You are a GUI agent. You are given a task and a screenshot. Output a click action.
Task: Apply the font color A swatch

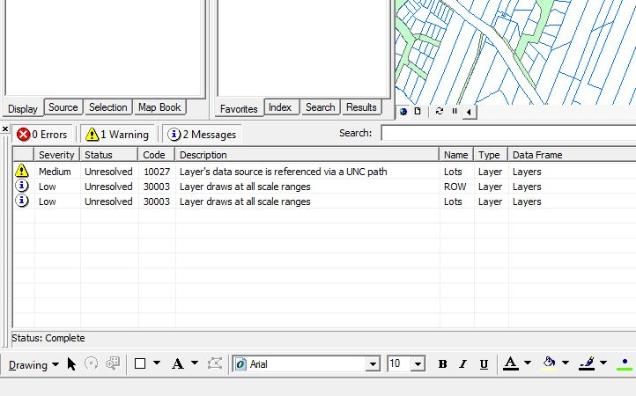coord(511,363)
